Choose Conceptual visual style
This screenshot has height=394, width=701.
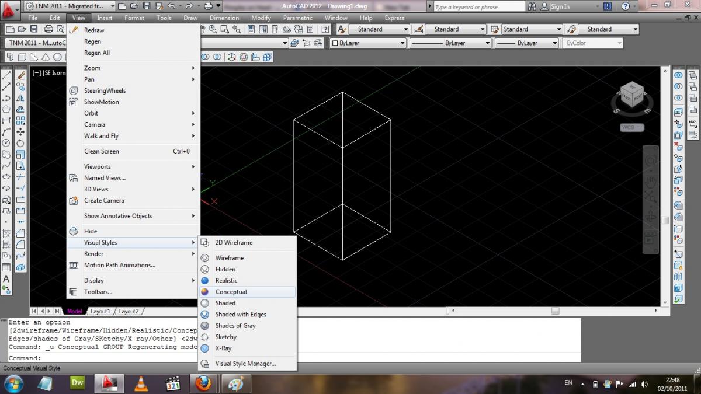tap(247, 292)
